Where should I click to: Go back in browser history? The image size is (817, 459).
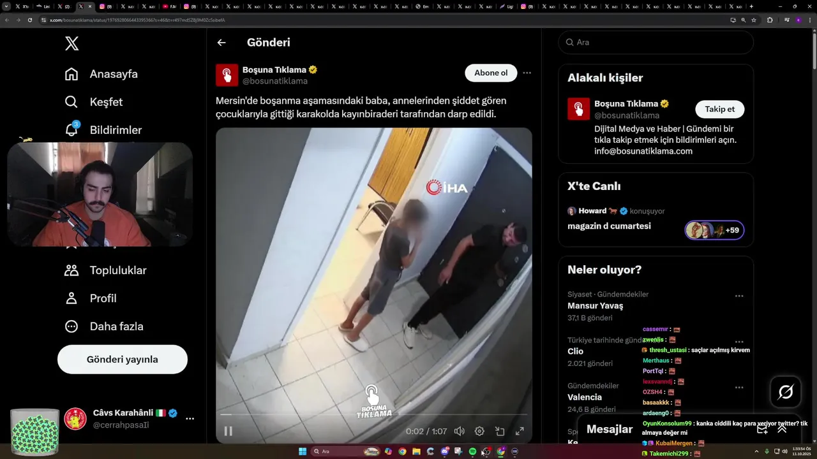click(x=7, y=20)
